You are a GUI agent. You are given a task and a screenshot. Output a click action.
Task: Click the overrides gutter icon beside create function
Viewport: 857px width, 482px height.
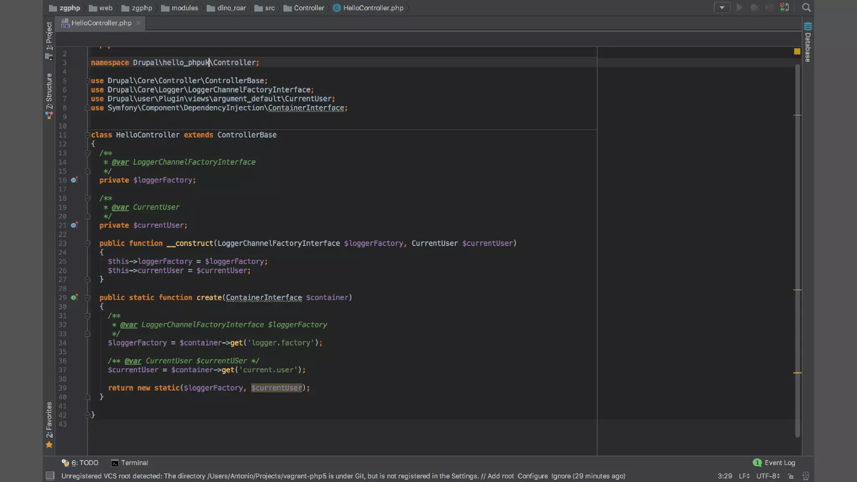[x=74, y=297]
